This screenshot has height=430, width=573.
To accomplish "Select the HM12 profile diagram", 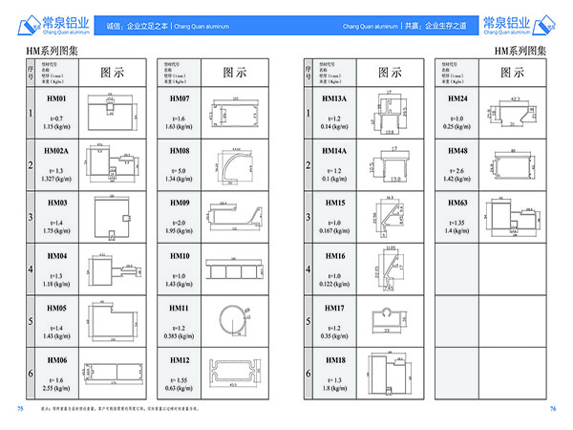I will [235, 373].
